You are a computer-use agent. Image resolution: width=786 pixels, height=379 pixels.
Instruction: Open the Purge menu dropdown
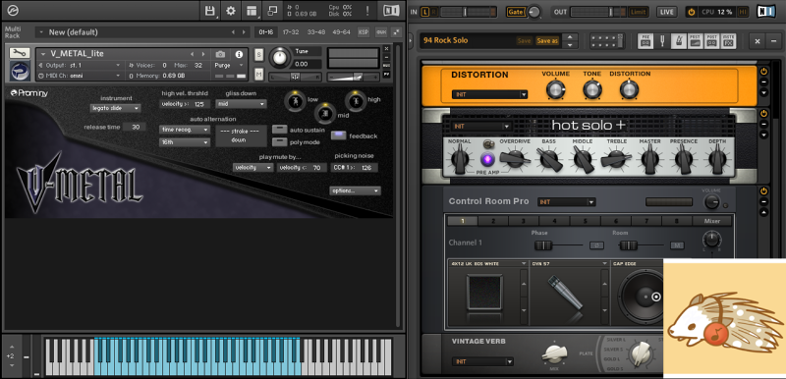[229, 65]
